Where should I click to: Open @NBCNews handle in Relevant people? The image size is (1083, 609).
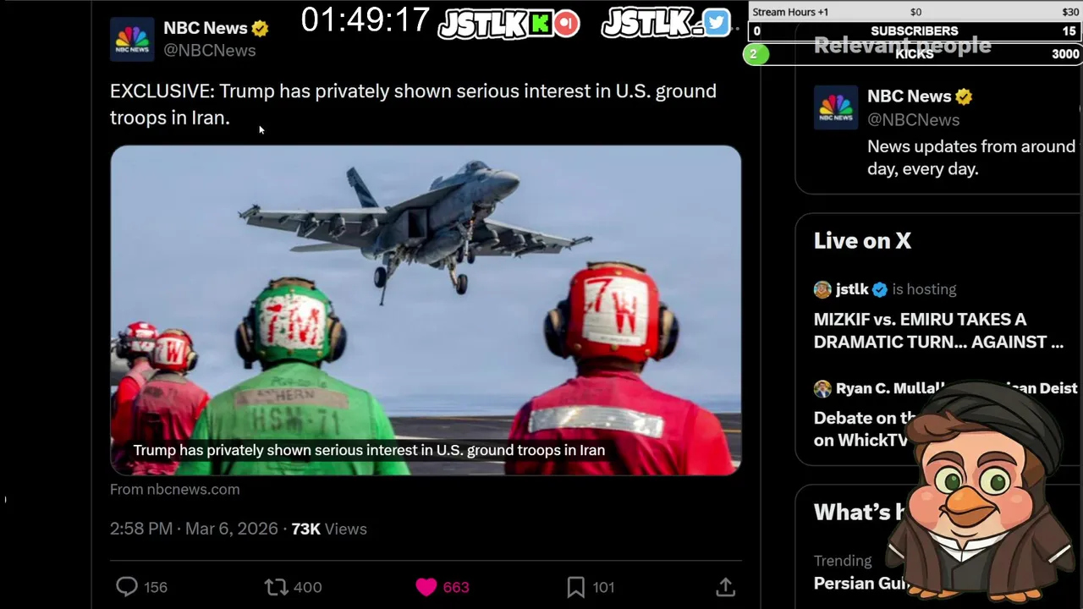click(913, 119)
